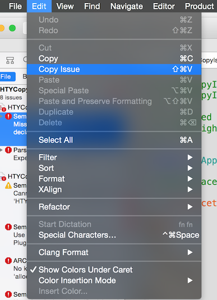Click Special Characters… menu entry
This screenshot has height=300, width=217.
(114, 235)
